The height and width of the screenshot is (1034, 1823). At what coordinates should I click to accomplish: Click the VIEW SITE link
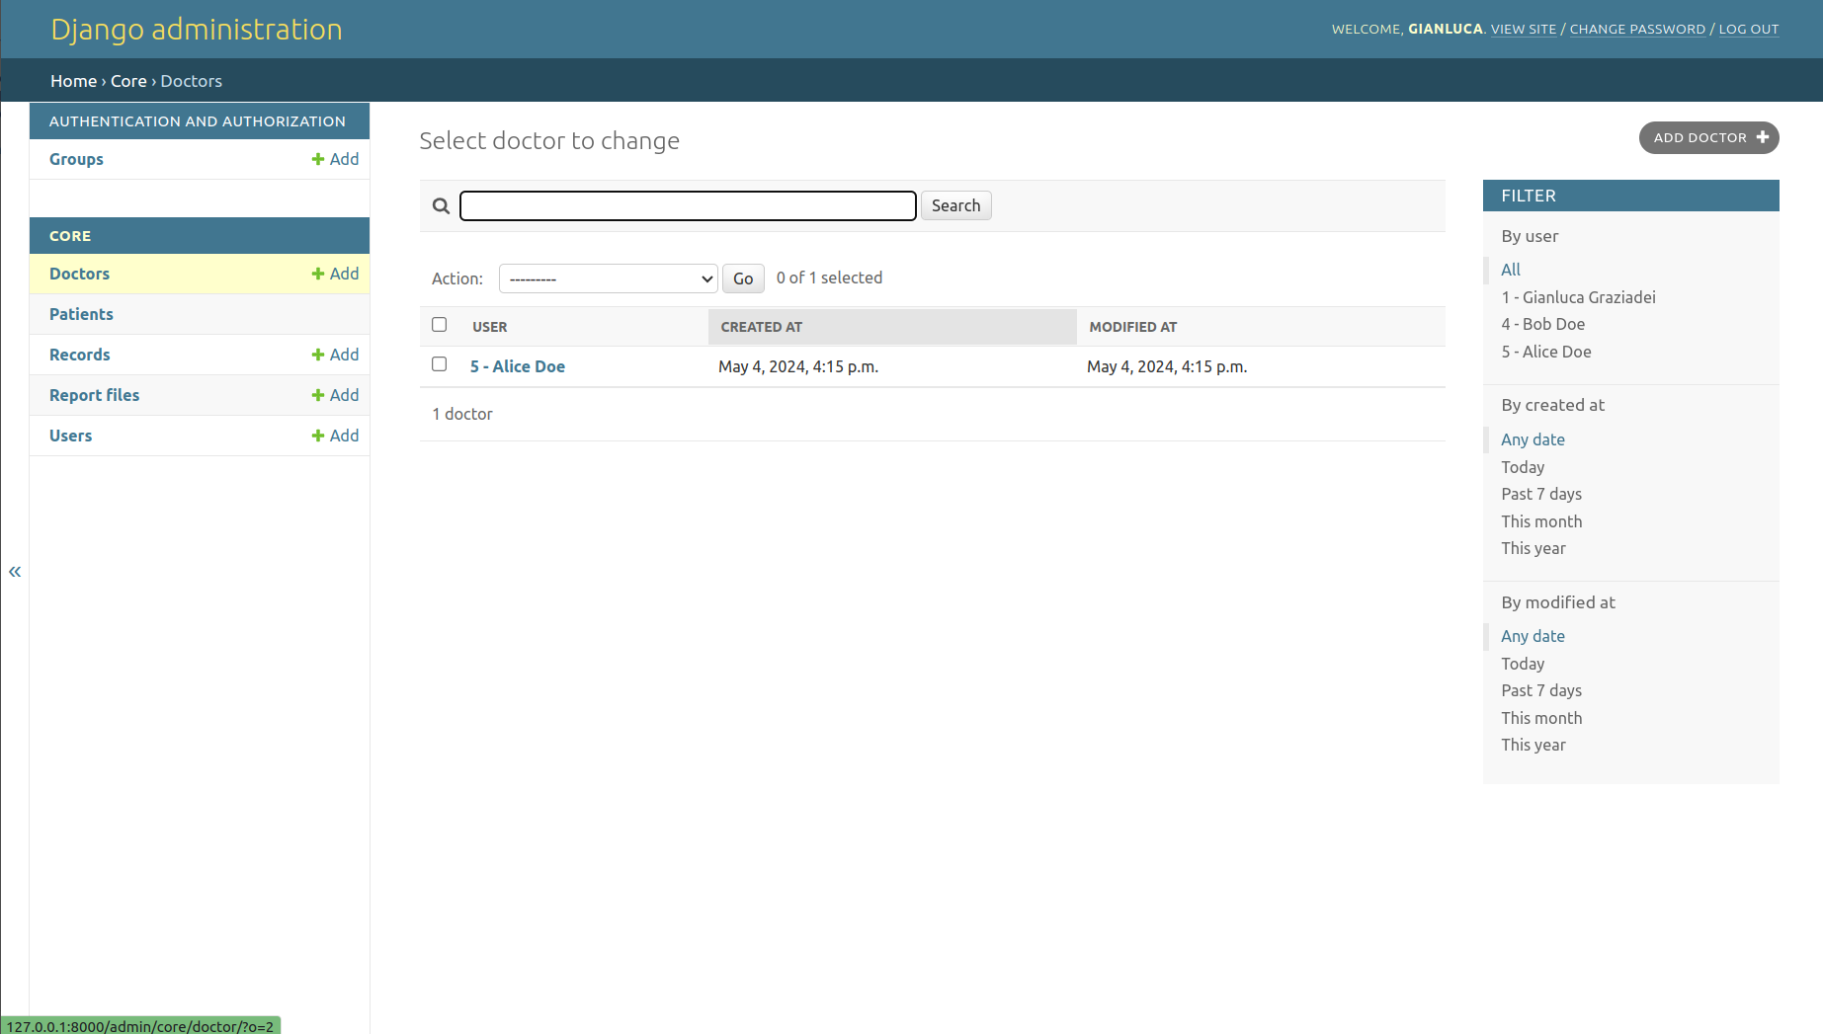[x=1523, y=29]
